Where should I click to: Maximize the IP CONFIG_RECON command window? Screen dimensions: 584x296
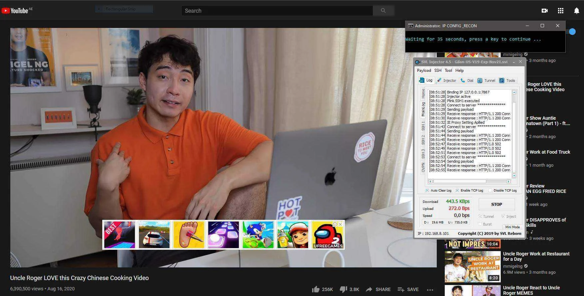click(x=542, y=26)
